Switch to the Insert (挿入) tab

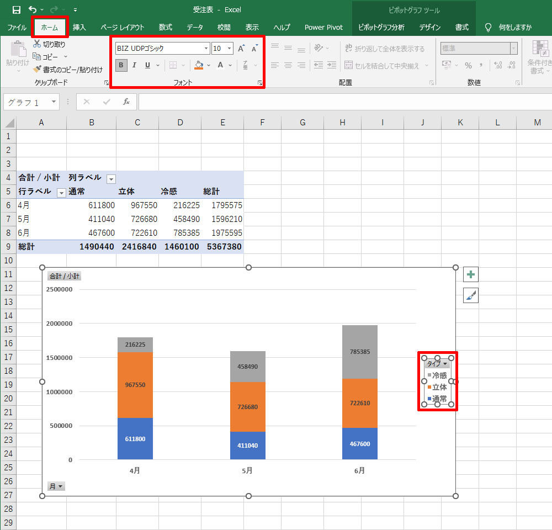[x=79, y=27]
